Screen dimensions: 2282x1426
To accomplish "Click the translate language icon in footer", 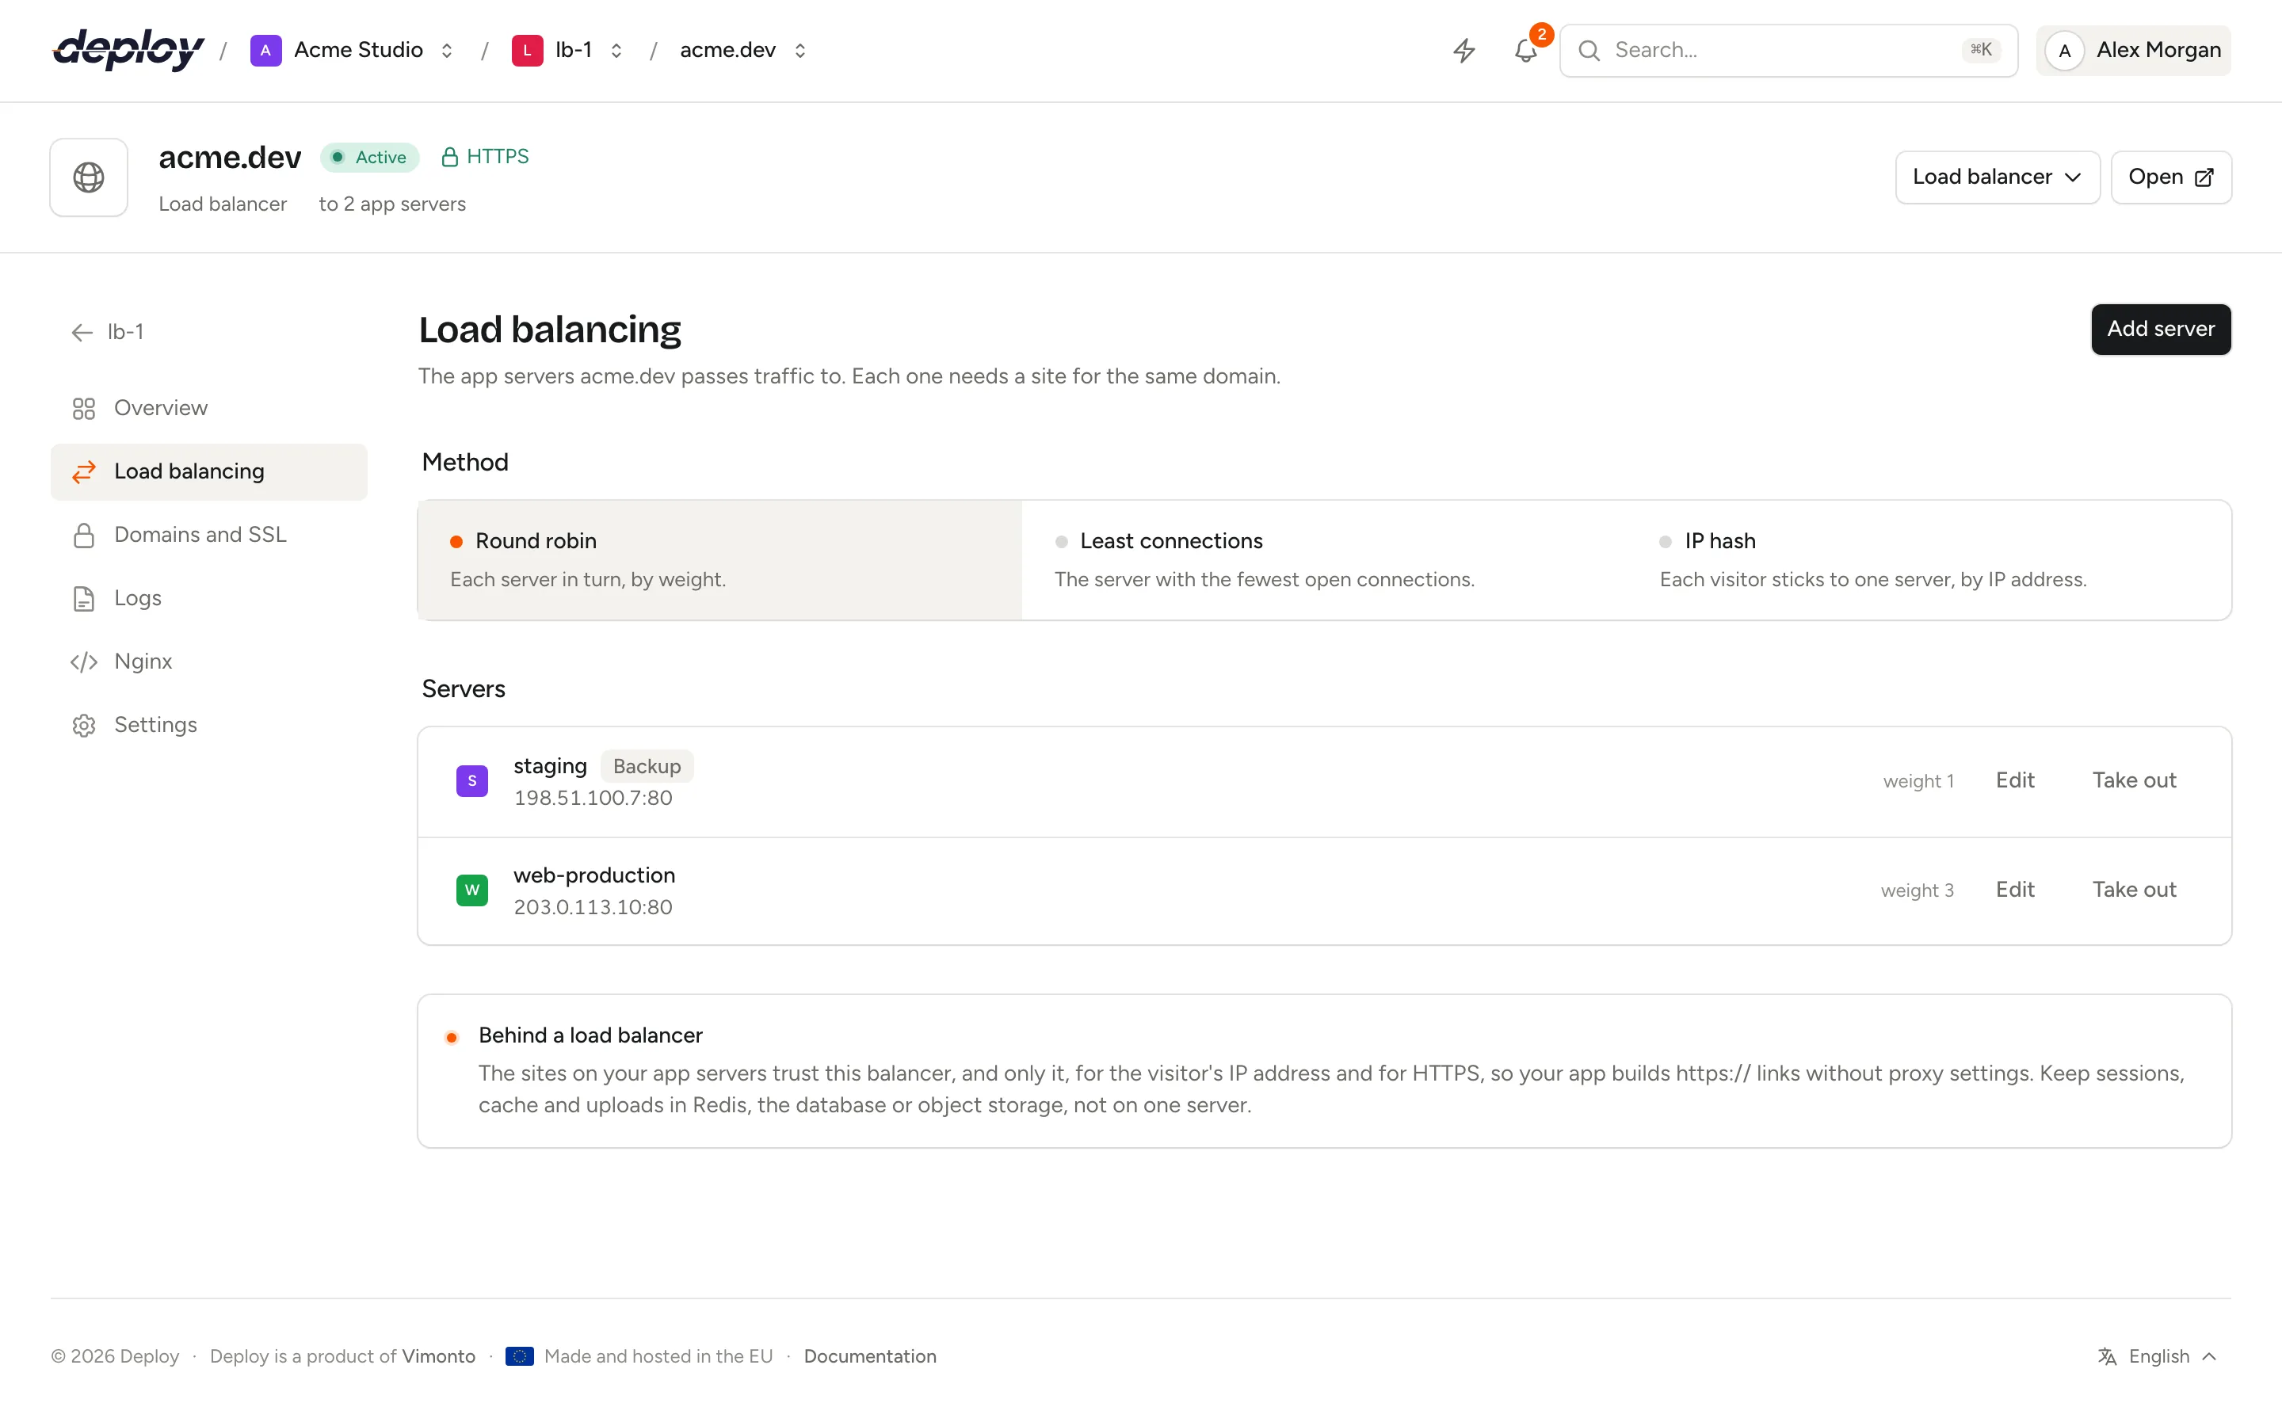I will click(2107, 1356).
